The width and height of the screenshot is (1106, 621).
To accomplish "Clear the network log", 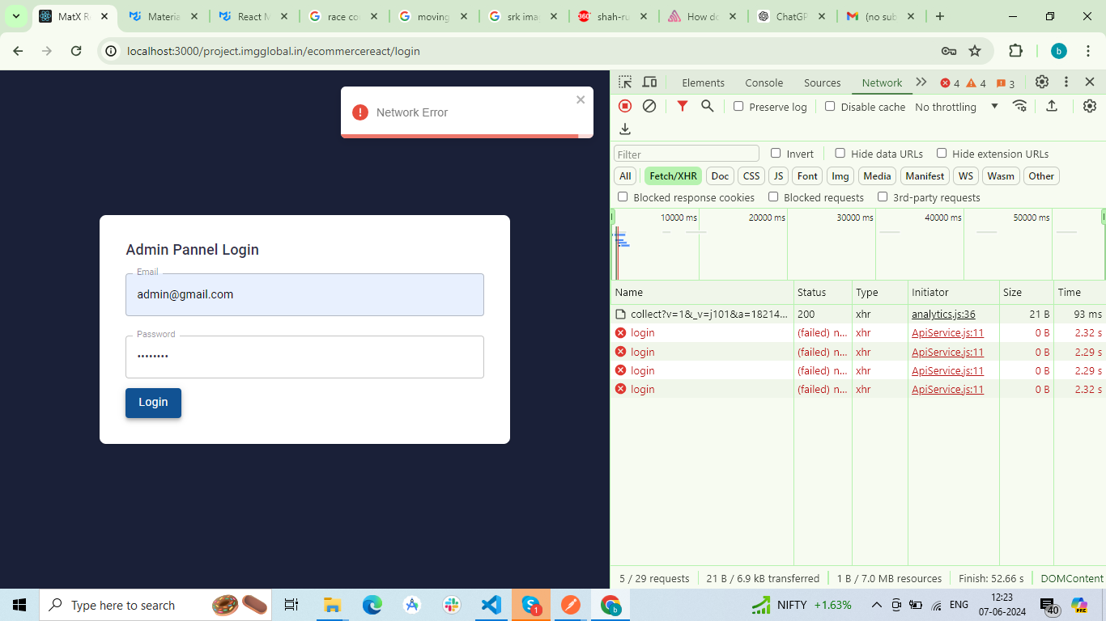I will point(649,106).
